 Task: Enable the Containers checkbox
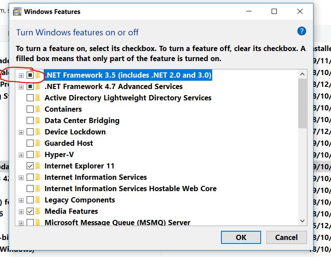tap(30, 109)
